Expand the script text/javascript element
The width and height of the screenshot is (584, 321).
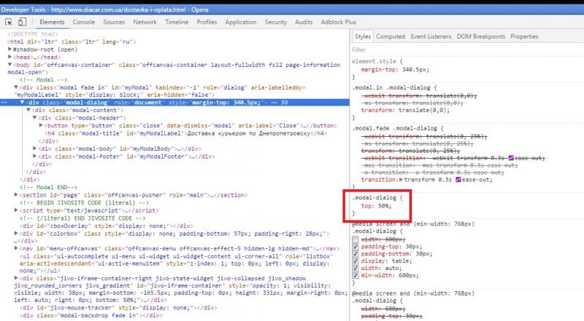(x=16, y=210)
